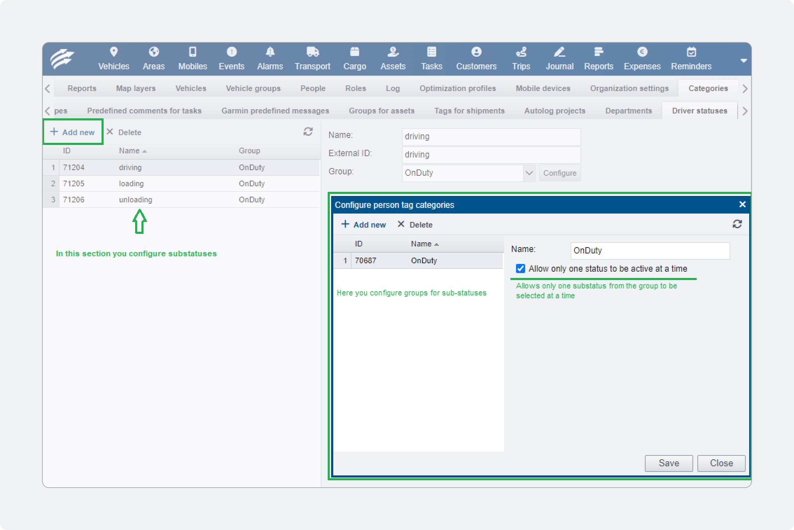
Task: Go to the Transport truck icon
Action: point(312,52)
